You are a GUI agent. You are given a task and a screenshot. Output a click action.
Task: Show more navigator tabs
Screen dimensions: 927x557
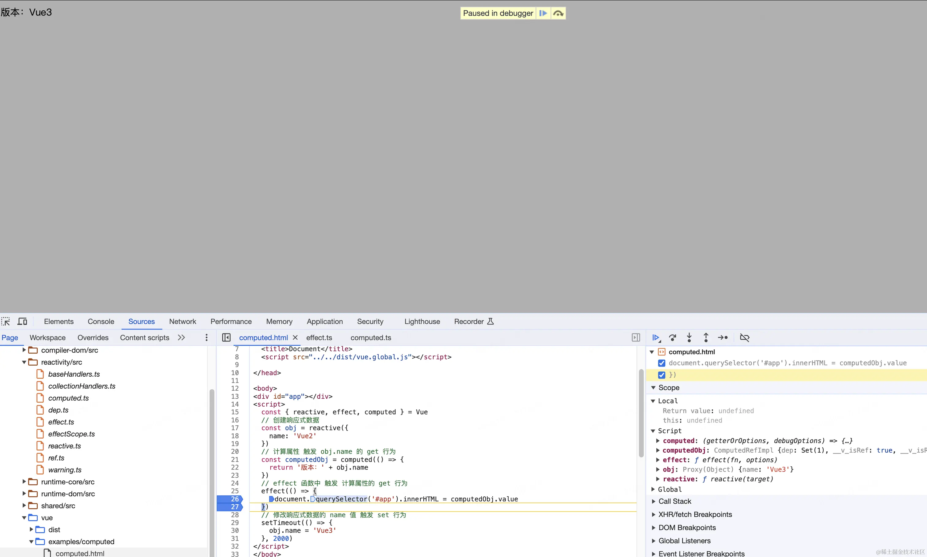point(181,337)
